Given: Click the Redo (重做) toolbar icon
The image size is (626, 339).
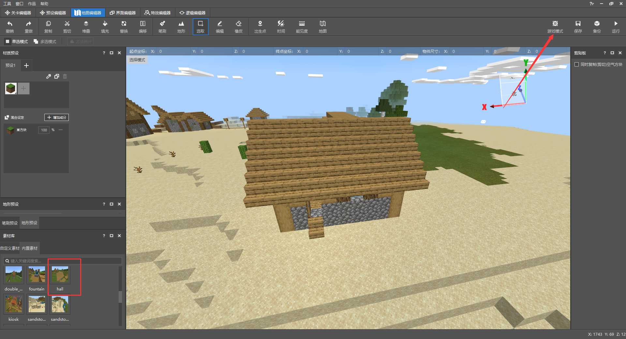Looking at the screenshot, I should 29,26.
